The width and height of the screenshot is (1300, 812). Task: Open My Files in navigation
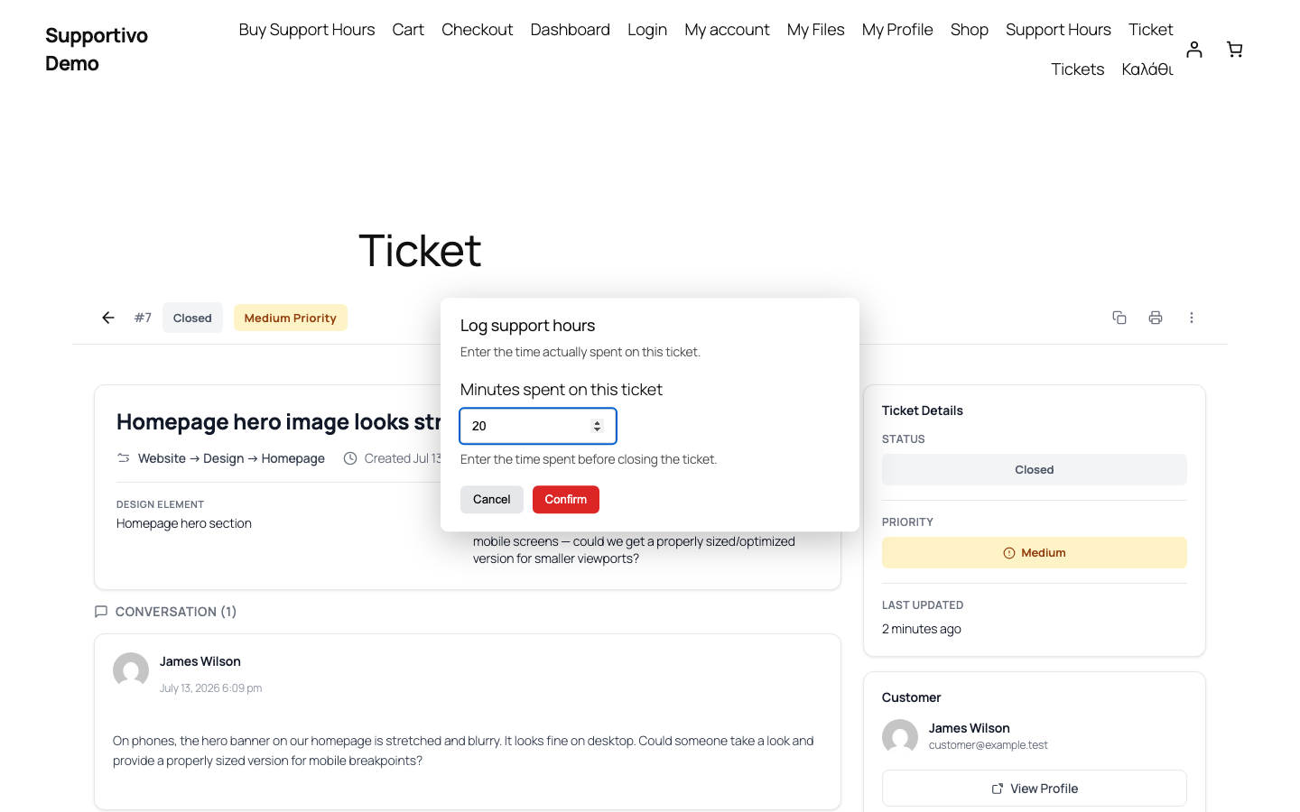[x=816, y=30]
